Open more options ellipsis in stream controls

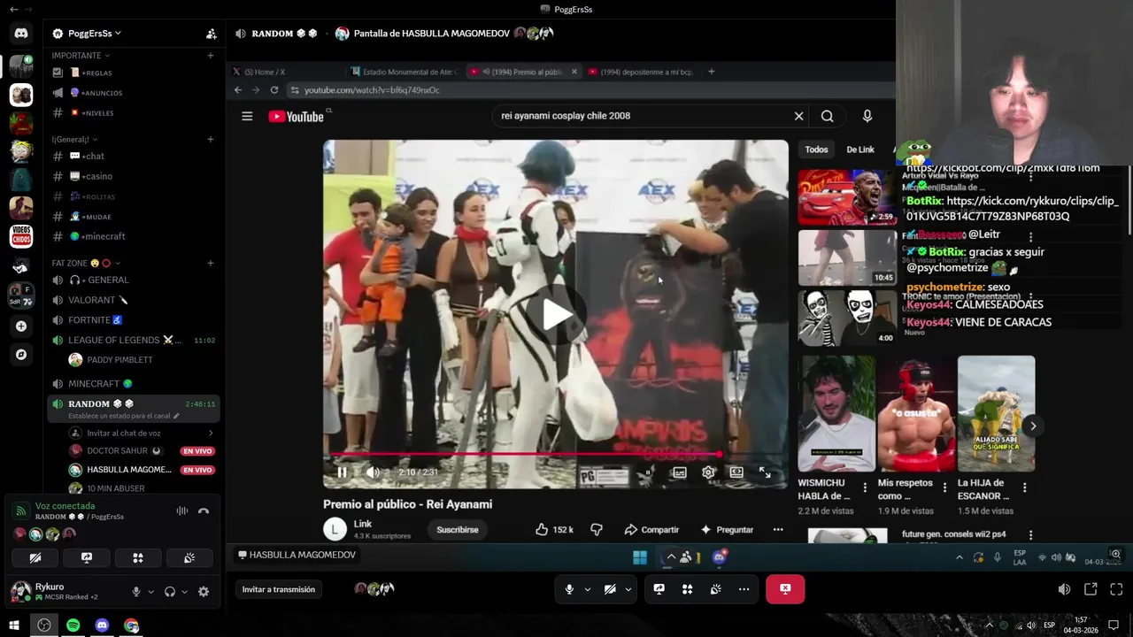point(744,589)
